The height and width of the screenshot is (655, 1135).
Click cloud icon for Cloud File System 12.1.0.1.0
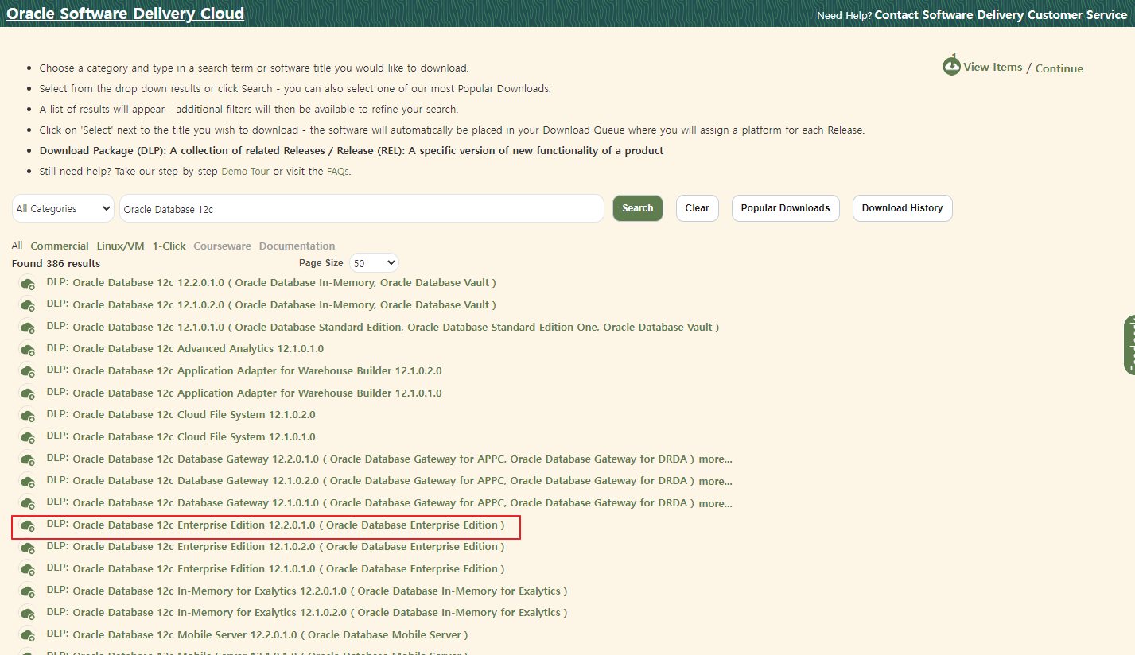(x=28, y=438)
